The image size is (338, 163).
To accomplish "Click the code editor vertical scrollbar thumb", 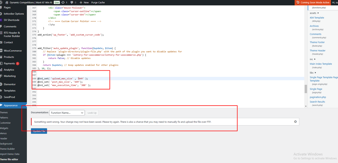I will [x=306, y=89].
